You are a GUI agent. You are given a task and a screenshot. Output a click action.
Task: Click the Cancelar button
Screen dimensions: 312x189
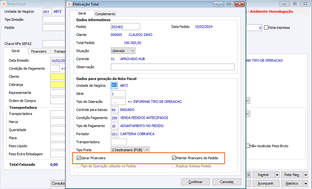(227, 182)
